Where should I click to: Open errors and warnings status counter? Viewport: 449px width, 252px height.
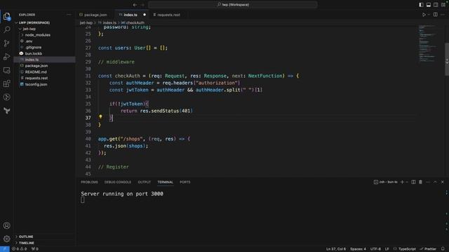click(x=20, y=249)
